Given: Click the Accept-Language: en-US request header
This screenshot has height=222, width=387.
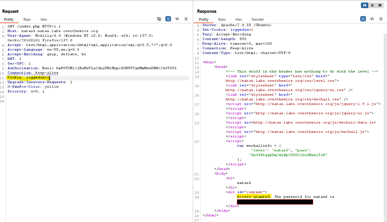Looking at the screenshot, I should coord(43,50).
